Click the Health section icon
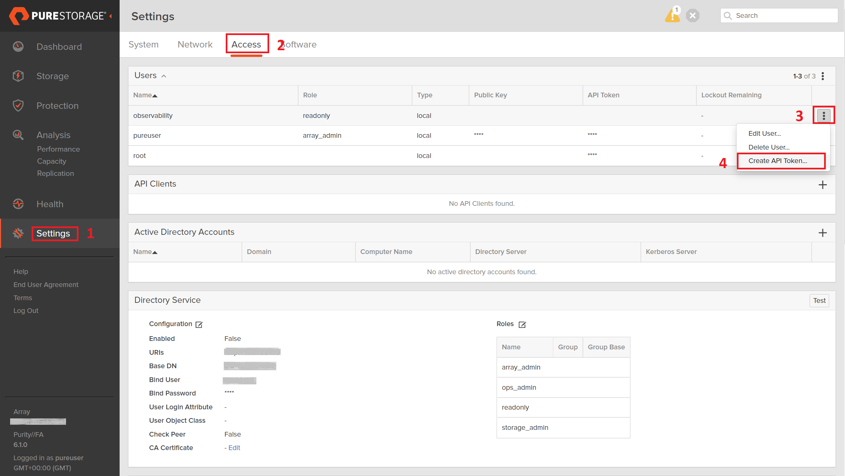Viewport: 845px width, 476px height. [x=17, y=204]
